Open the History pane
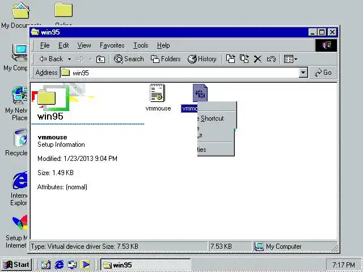 [x=202, y=59]
